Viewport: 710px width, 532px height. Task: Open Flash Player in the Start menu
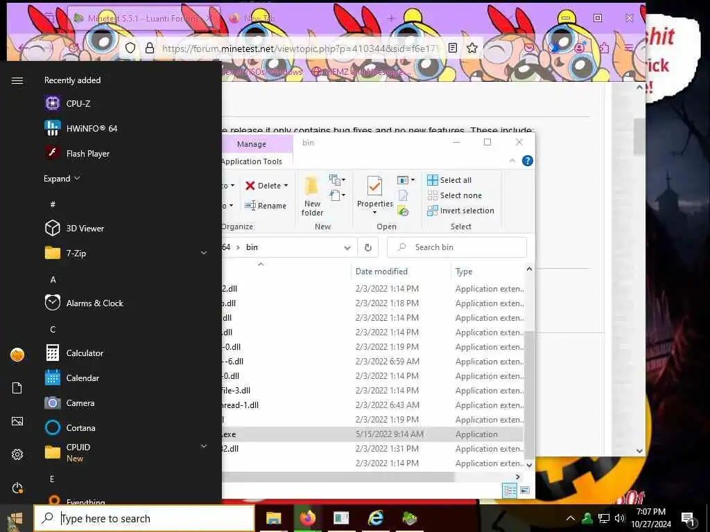pyautogui.click(x=77, y=153)
